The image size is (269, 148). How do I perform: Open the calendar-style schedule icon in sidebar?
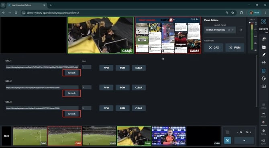[x=263, y=47]
